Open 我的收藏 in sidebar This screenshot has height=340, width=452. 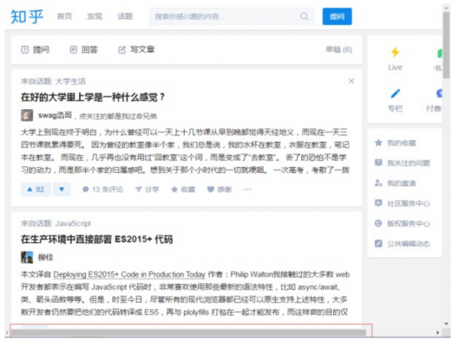[x=402, y=142]
